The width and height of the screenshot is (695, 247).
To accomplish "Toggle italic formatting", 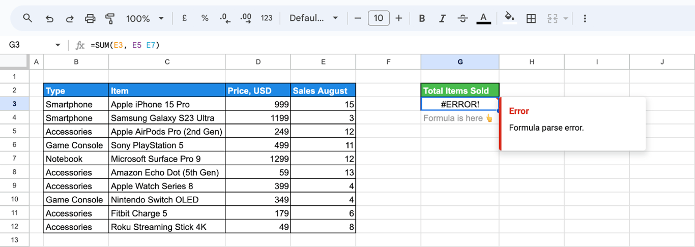I will pos(442,18).
